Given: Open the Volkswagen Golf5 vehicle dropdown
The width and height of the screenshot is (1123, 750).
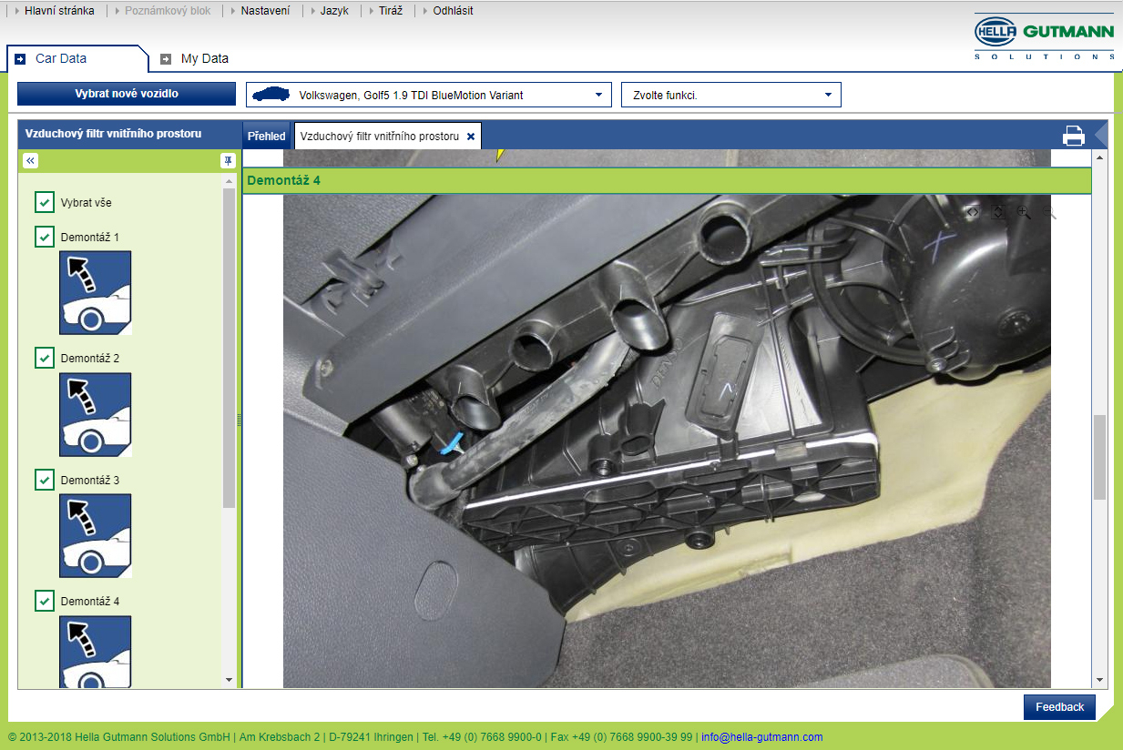Looking at the screenshot, I should (428, 95).
